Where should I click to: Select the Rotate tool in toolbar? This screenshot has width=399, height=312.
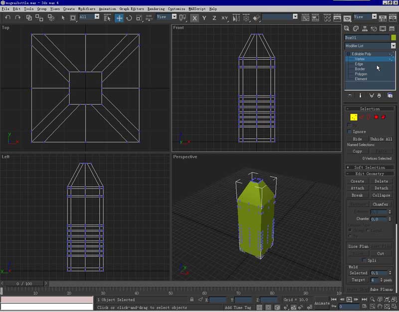coord(129,17)
